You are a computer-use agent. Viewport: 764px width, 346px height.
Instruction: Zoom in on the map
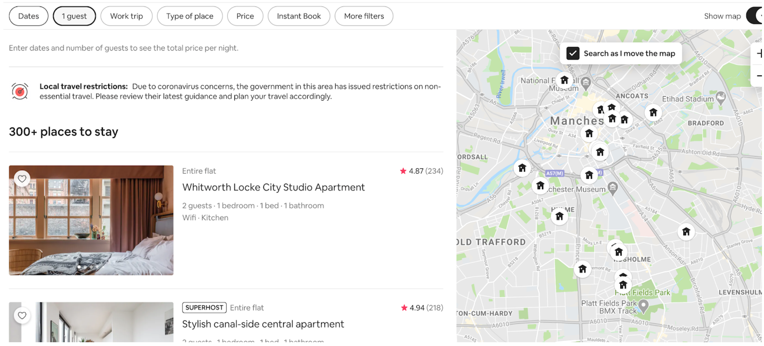click(758, 53)
